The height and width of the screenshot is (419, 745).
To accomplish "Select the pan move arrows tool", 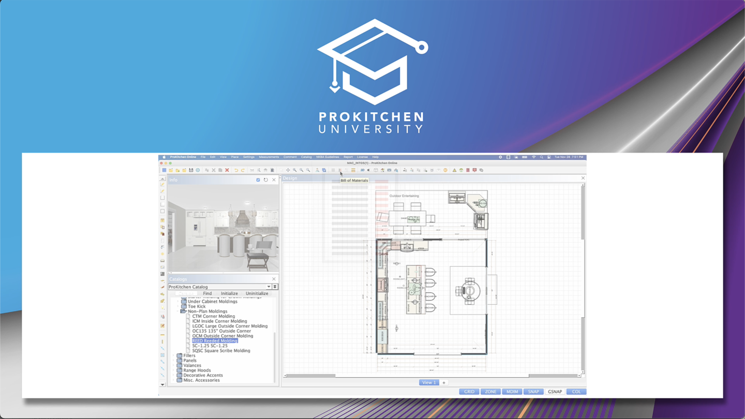I will point(288,170).
